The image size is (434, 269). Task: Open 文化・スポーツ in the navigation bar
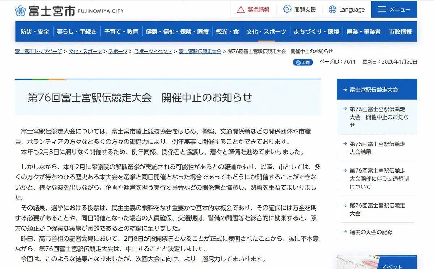(x=266, y=32)
